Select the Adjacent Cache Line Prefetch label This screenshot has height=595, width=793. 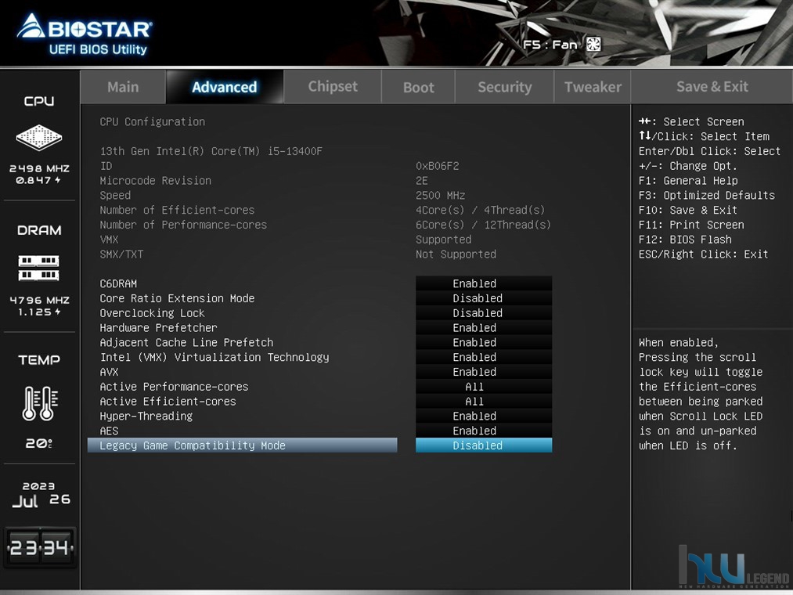(x=186, y=343)
